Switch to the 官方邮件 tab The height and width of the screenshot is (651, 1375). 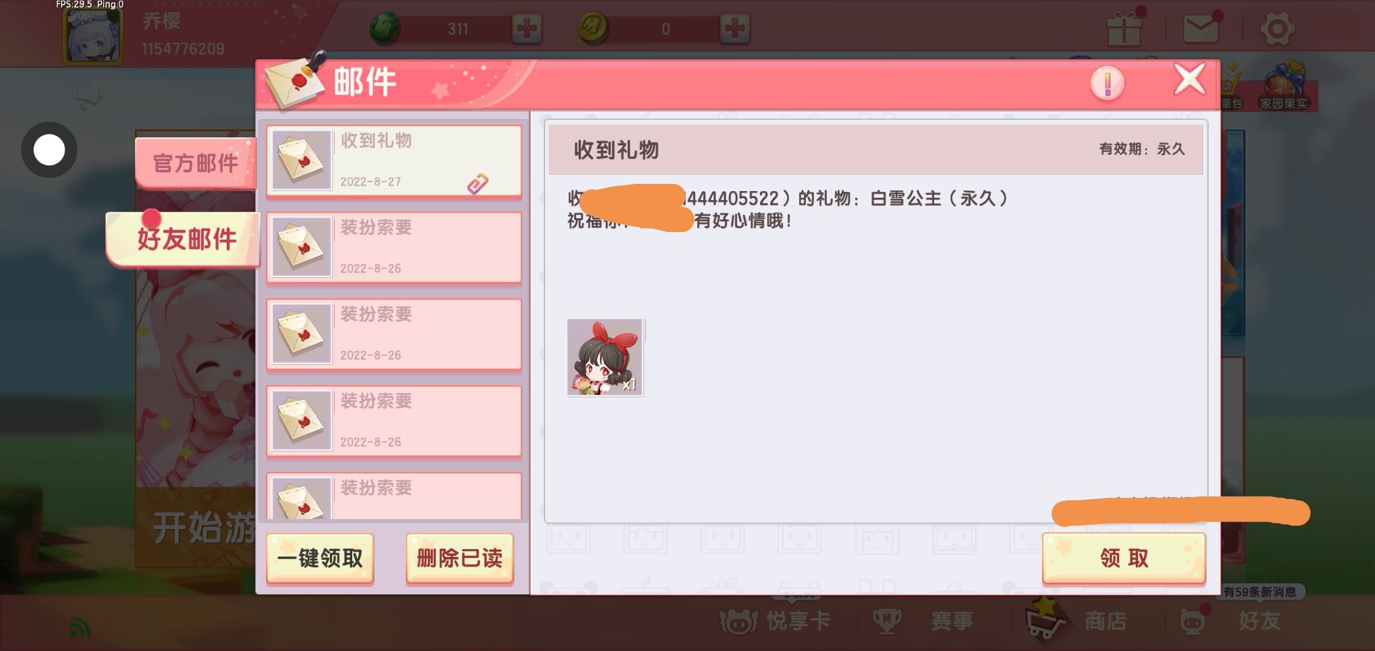[195, 163]
